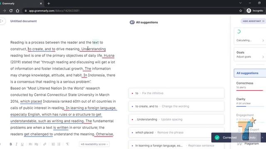This screenshot has height=149, width=266.
Task: Click underlined phrase 'to create, and to'
Action: (x=42, y=49)
